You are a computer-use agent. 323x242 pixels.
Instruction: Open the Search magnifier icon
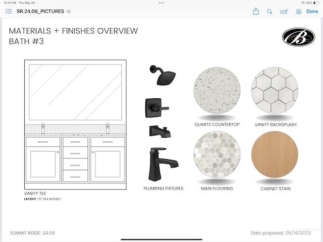click(x=270, y=12)
